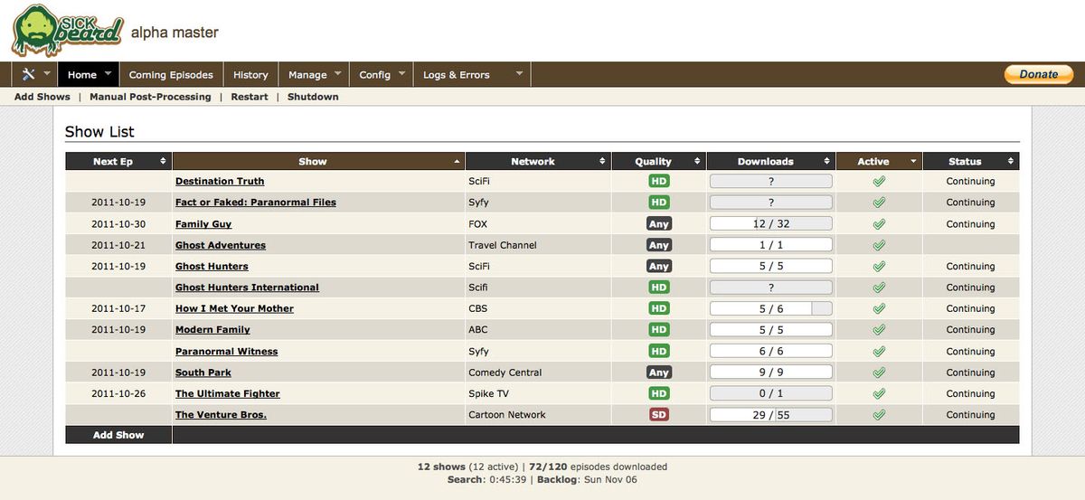The width and height of the screenshot is (1085, 500).
Task: Toggle the active checkmark for Family Guy
Action: 878,223
